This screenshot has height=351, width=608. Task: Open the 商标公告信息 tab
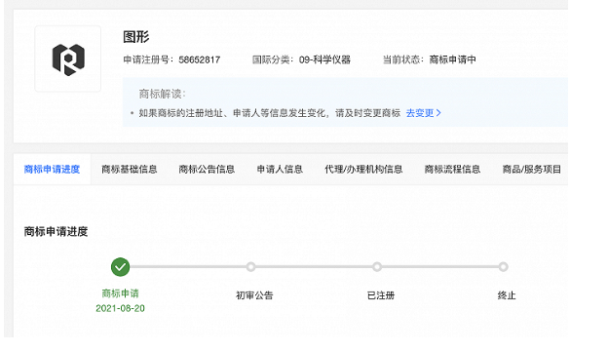(207, 169)
